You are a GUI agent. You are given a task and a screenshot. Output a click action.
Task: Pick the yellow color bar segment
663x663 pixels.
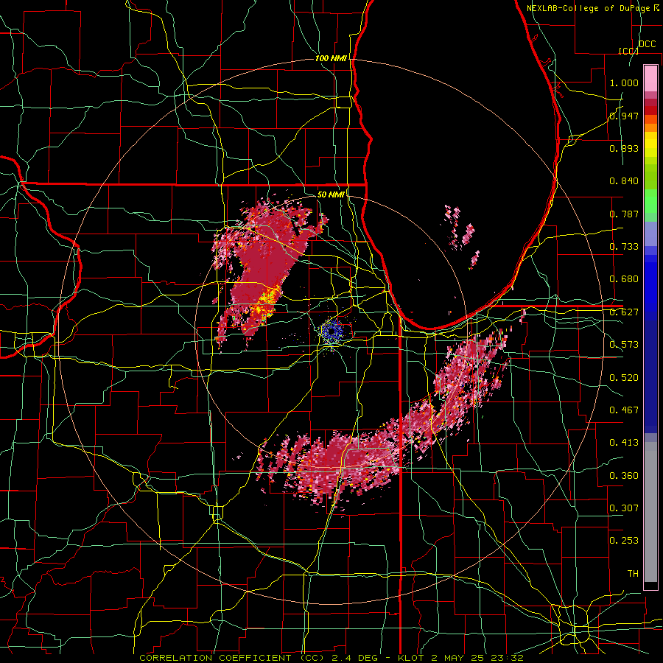pyautogui.click(x=650, y=144)
